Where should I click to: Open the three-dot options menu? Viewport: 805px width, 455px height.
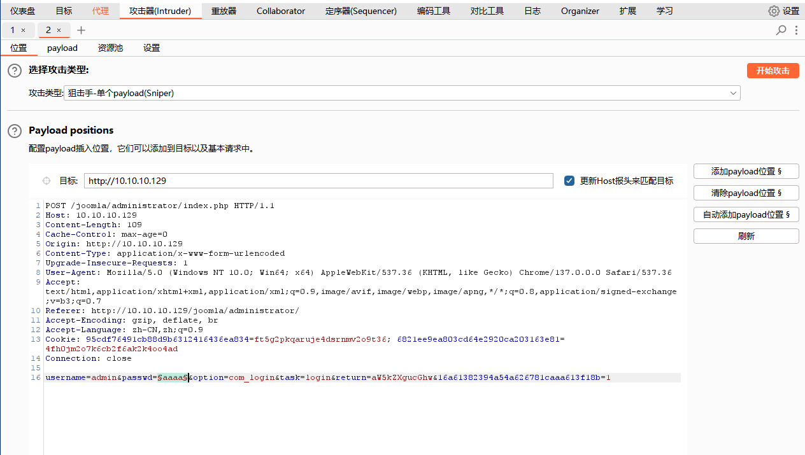796,30
